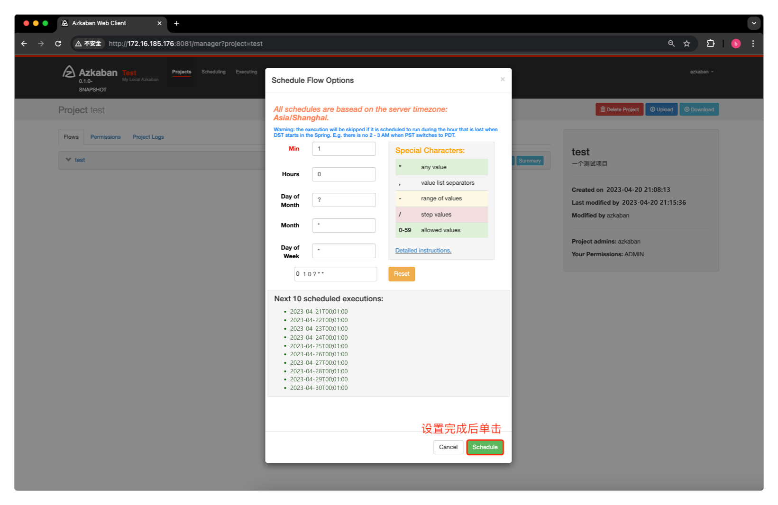This screenshot has width=778, height=505.
Task: Switch to the Project Logs tab
Action: (148, 137)
